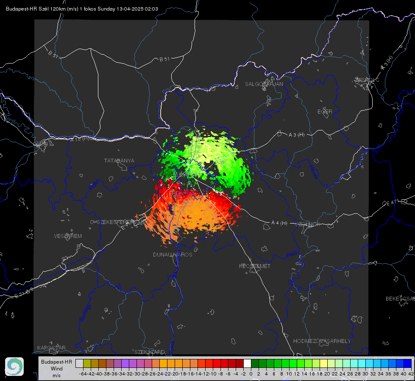This screenshot has width=415, height=381.
Task: Click the "VESZPRÉM" city label
Action: coord(68,236)
